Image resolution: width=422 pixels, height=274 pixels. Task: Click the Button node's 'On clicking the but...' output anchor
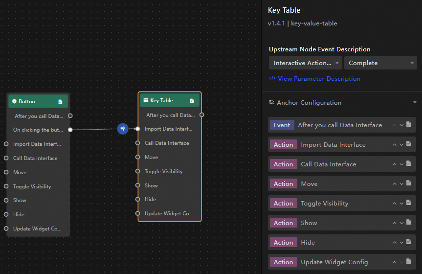pyautogui.click(x=70, y=130)
